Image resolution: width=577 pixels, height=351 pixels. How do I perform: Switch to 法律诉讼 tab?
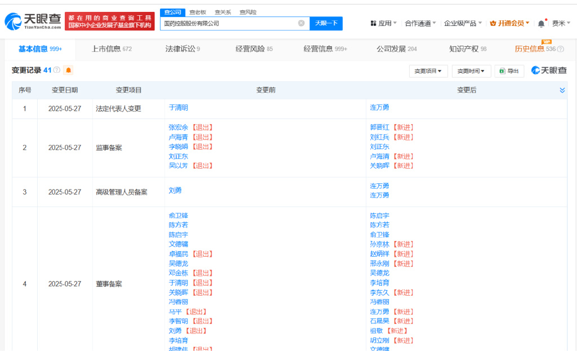[183, 49]
